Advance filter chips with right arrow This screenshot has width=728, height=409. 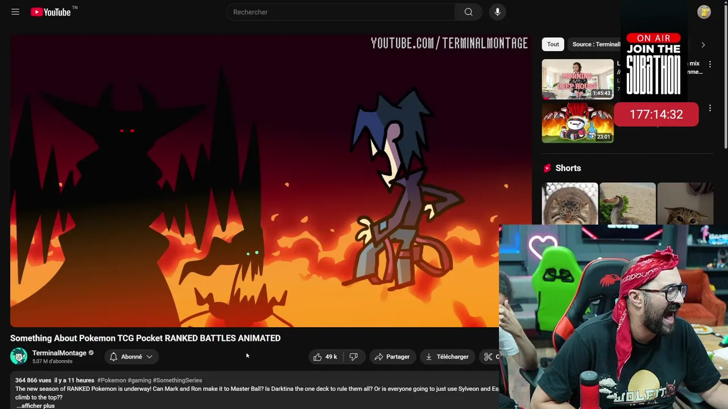703,45
